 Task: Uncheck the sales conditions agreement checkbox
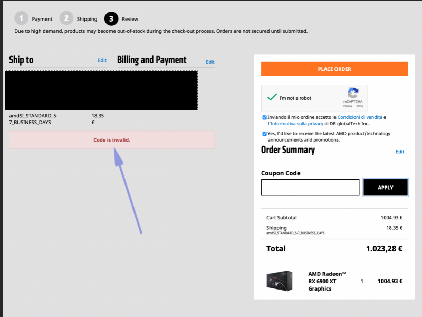pos(264,117)
